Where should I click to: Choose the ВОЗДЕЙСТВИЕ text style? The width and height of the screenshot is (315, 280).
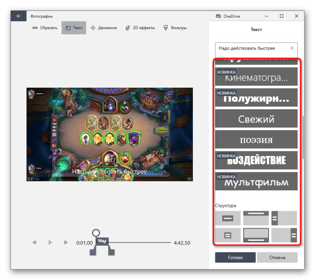[x=256, y=160]
